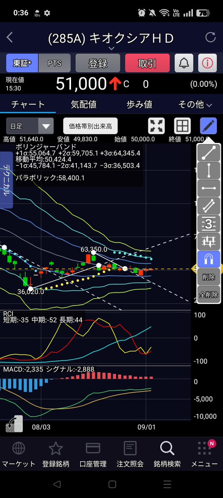
Task: Tap 削除 to delete drawing
Action: pos(209,277)
